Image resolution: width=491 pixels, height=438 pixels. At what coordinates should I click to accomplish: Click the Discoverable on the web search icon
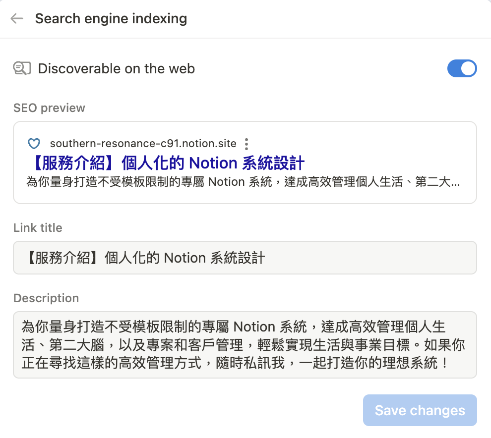pyautogui.click(x=22, y=68)
